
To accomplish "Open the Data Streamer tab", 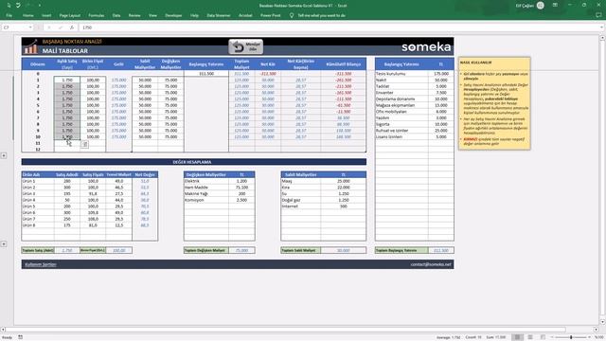I will [x=219, y=15].
